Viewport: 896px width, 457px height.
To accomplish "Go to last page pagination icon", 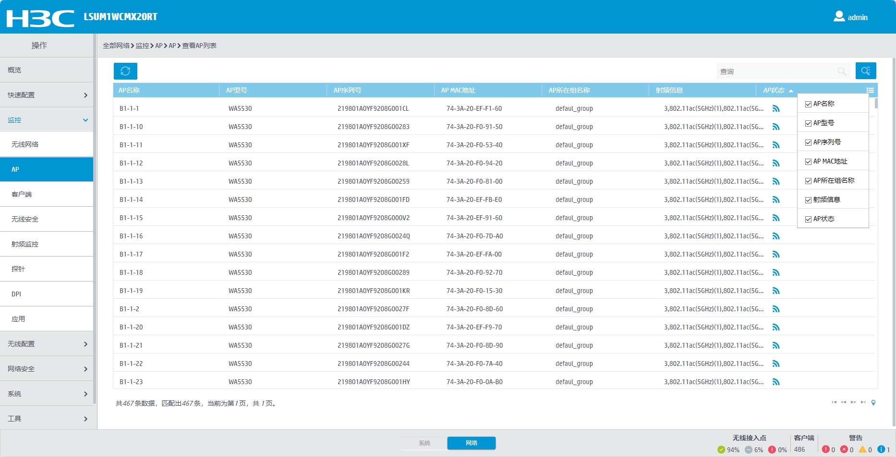I will pos(863,402).
